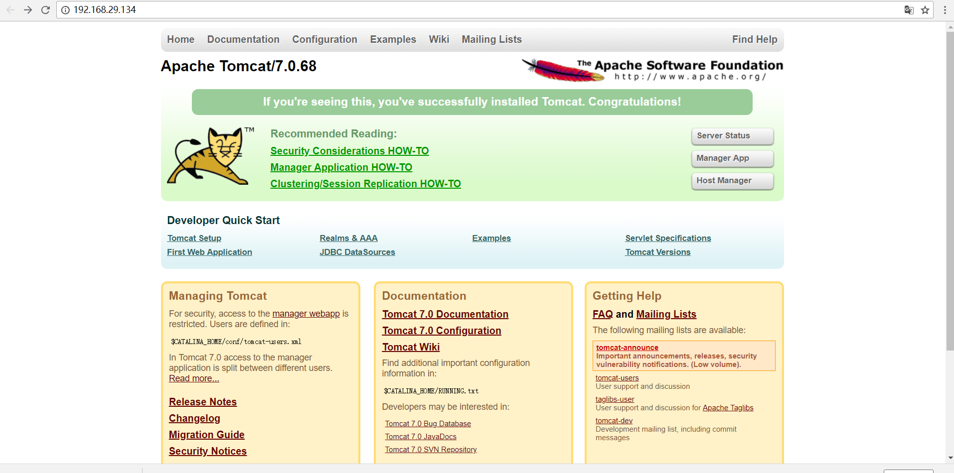Open Security Considerations HOW-TO link

tap(349, 151)
